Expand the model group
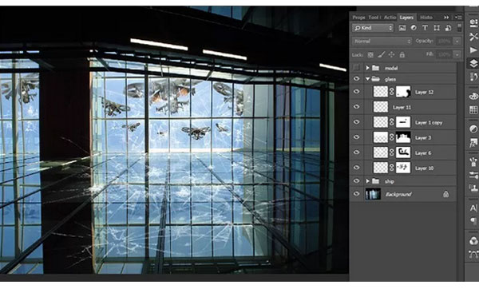 tap(367, 68)
